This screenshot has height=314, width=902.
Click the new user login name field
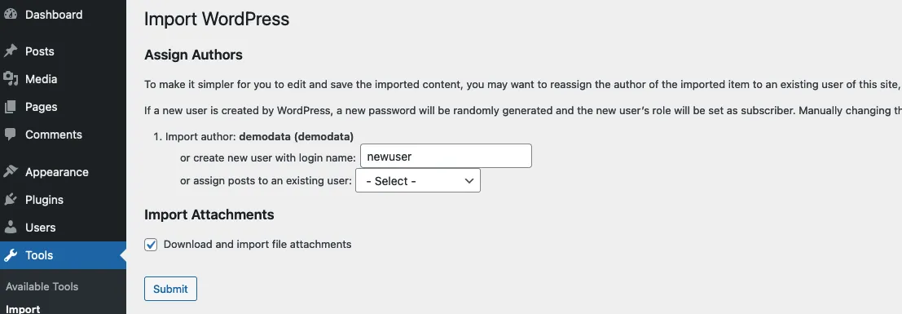[x=446, y=156]
